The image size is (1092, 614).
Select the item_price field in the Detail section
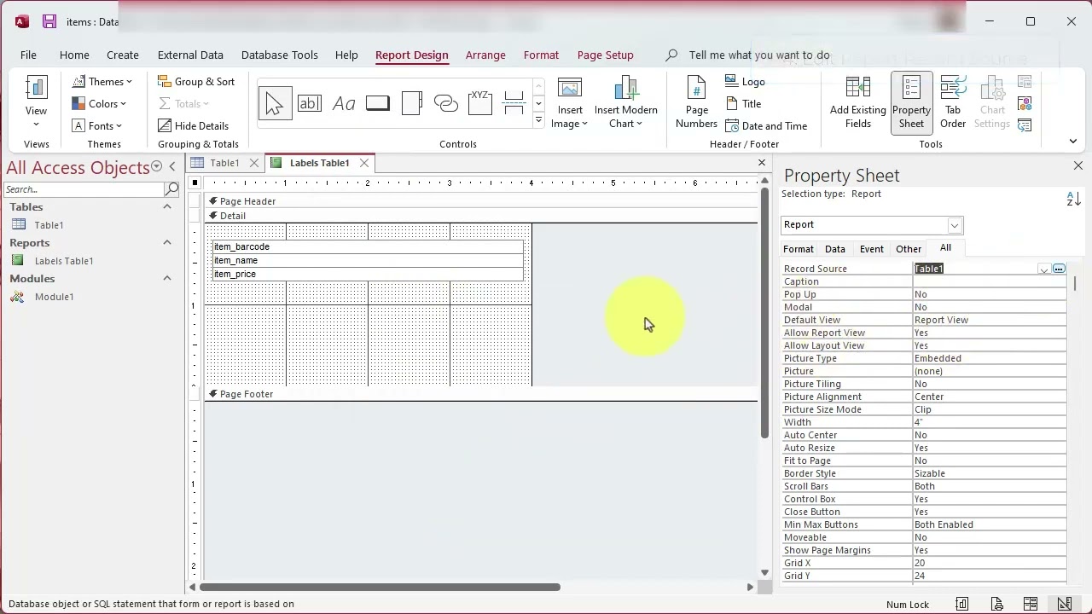tap(368, 274)
